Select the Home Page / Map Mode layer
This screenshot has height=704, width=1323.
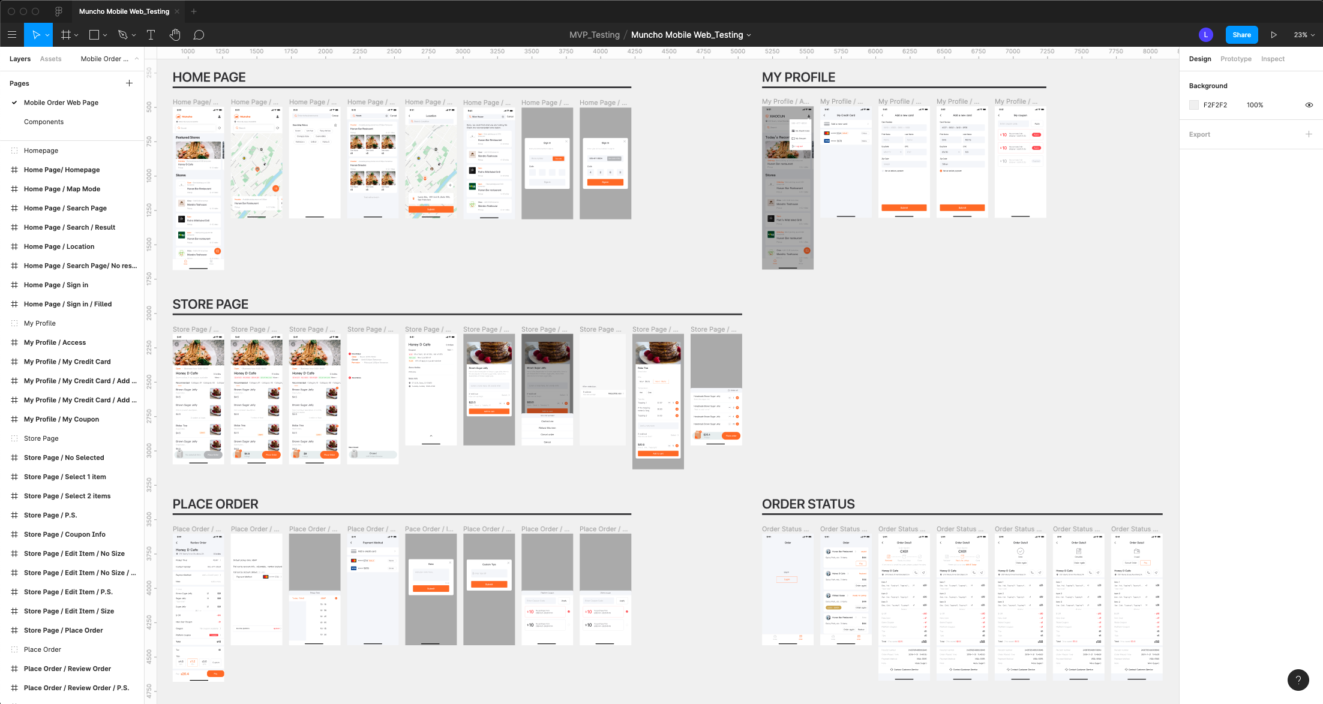click(x=62, y=188)
